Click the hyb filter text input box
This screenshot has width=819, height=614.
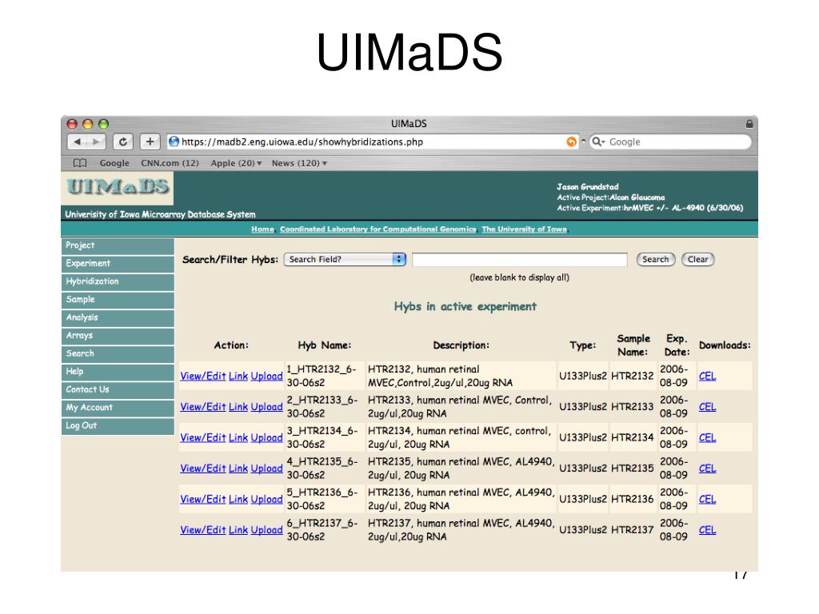tap(520, 260)
